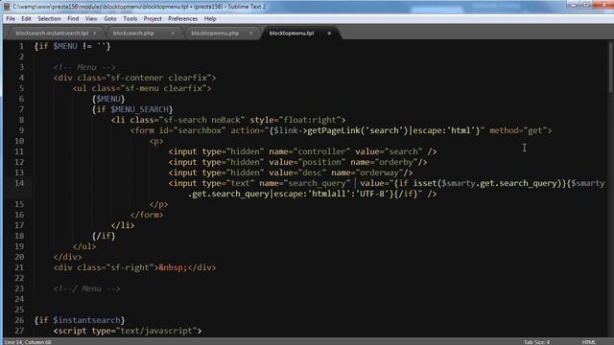Open the Tools menu

(x=130, y=19)
